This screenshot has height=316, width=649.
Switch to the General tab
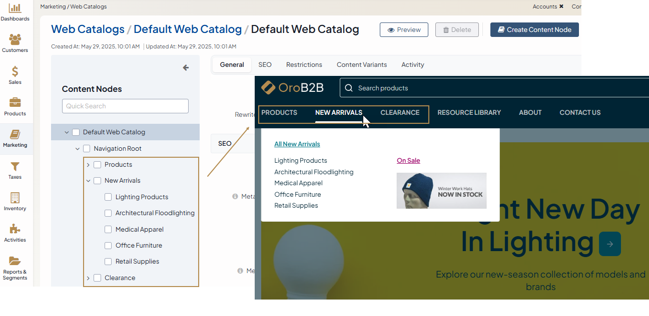click(x=232, y=65)
